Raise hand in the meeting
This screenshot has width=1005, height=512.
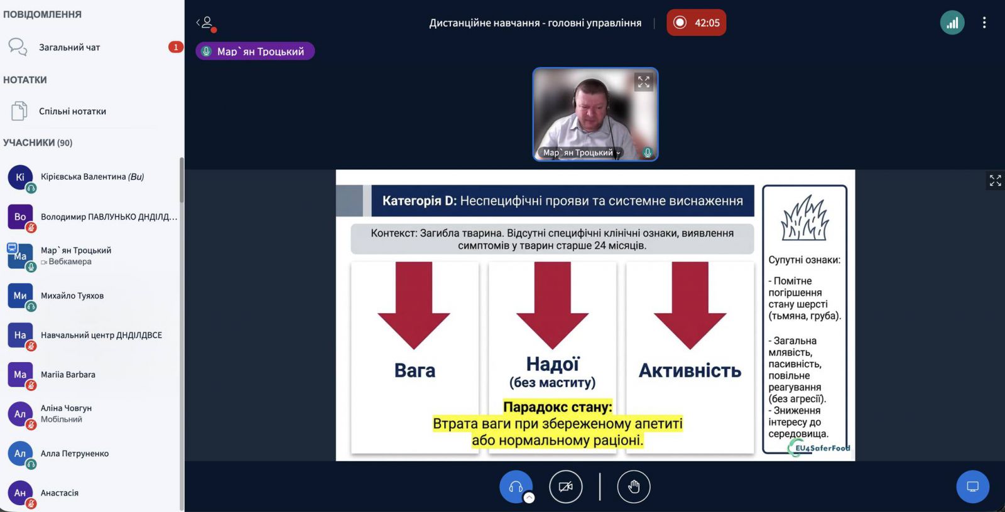tap(633, 486)
